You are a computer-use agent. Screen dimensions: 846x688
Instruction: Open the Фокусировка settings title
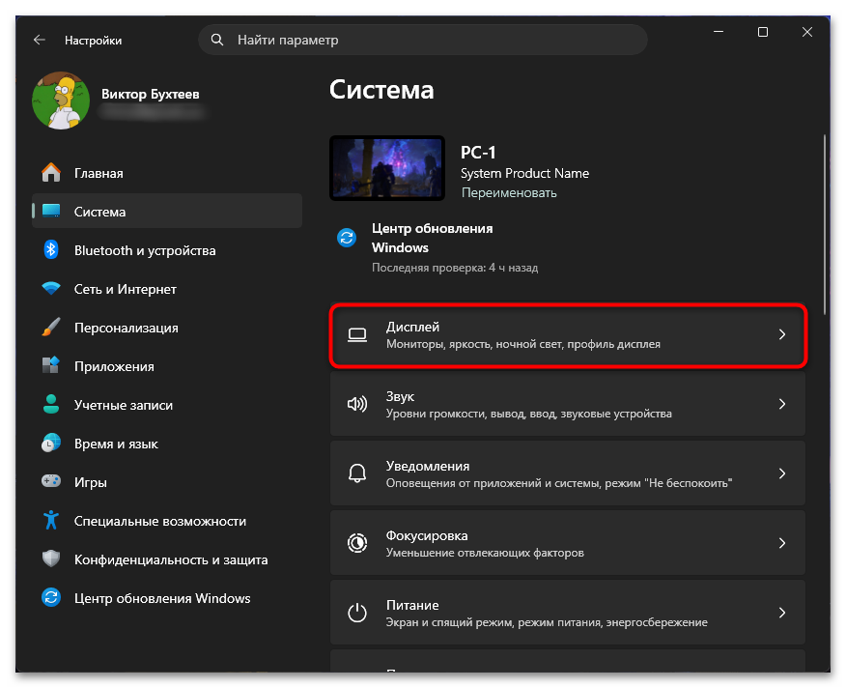coord(427,535)
